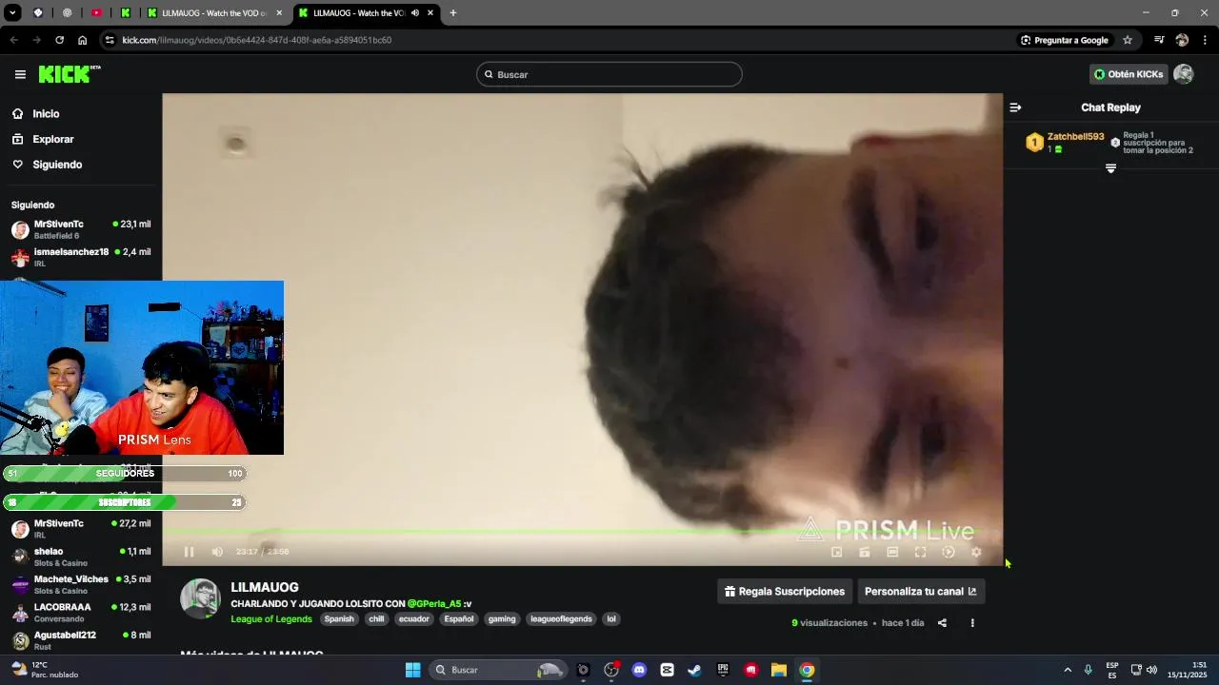The width and height of the screenshot is (1219, 685).
Task: Show hidden system tray icons
Action: coord(1067,670)
